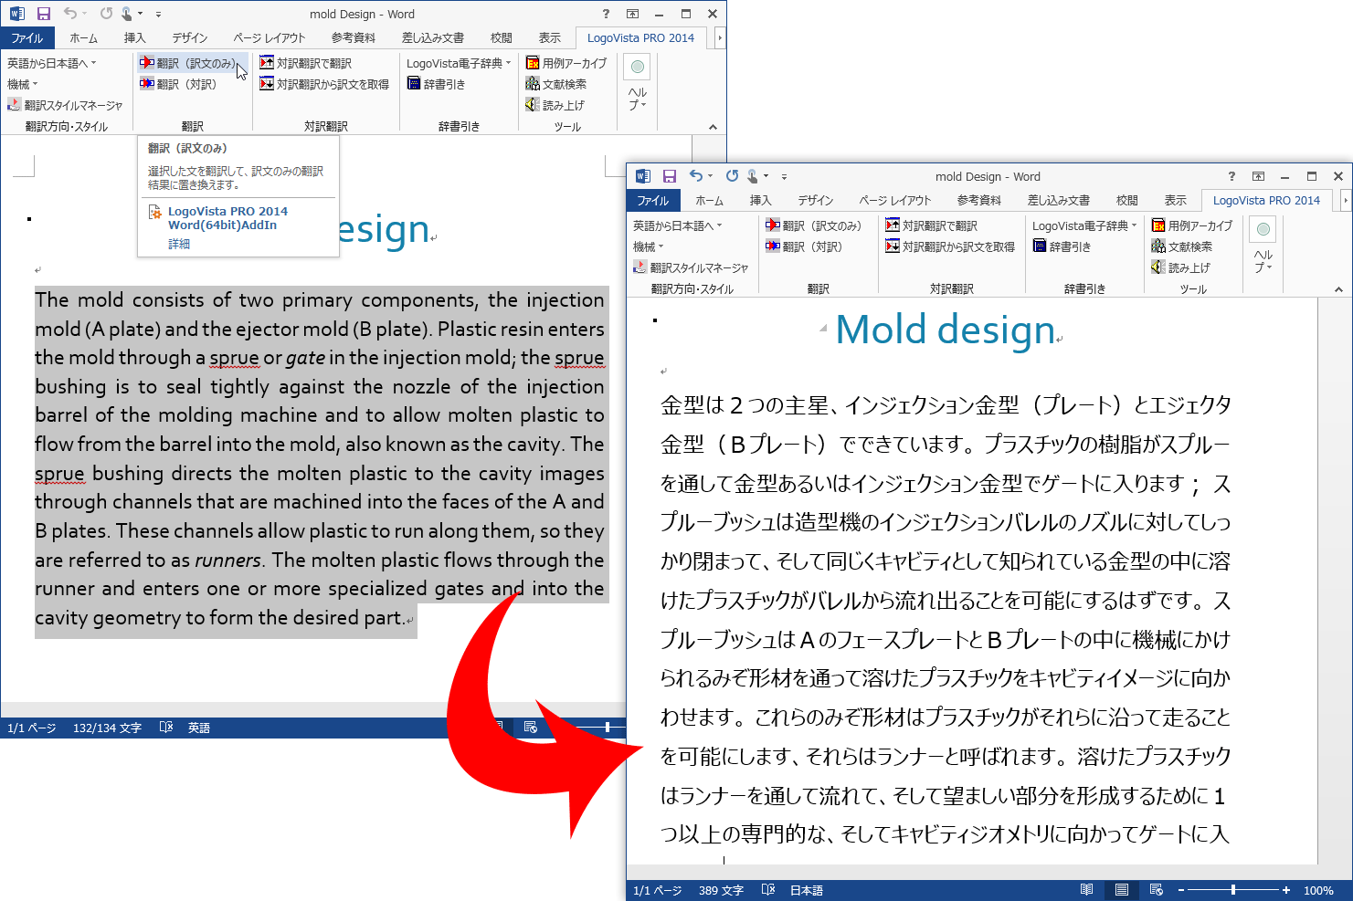This screenshot has width=1353, height=901.
Task: Click 辞書引き dictionary lookup in the right window
Action: [1062, 246]
